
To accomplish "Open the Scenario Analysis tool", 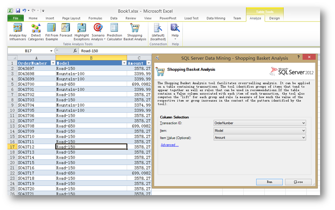I will (98, 32).
